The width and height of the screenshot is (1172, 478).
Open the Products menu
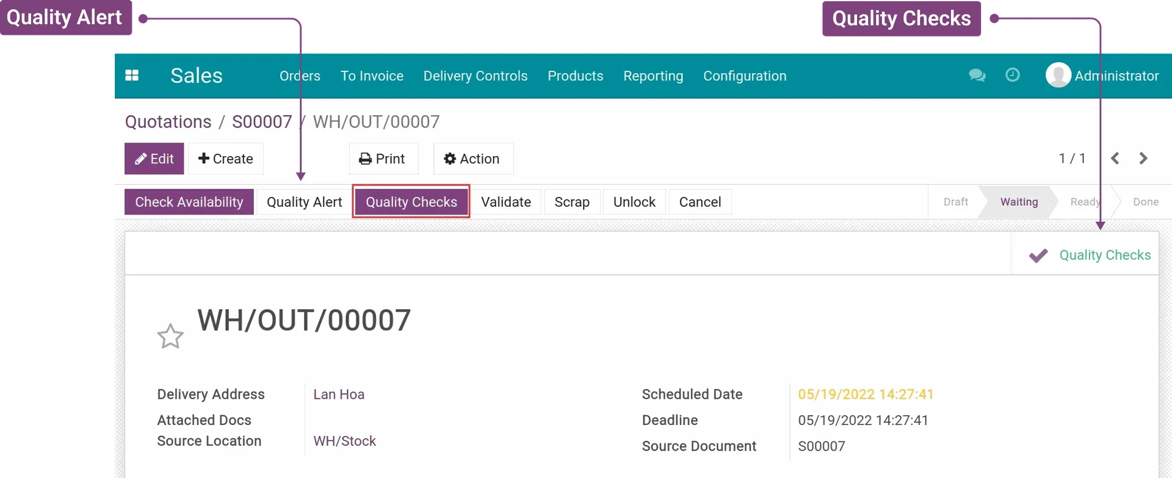tap(575, 76)
